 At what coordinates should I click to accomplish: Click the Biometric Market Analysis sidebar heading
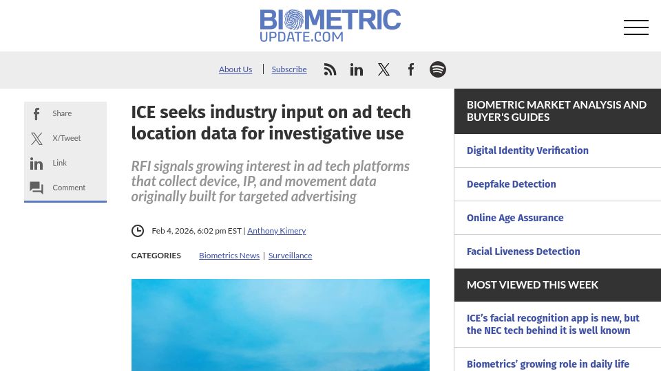(x=556, y=111)
